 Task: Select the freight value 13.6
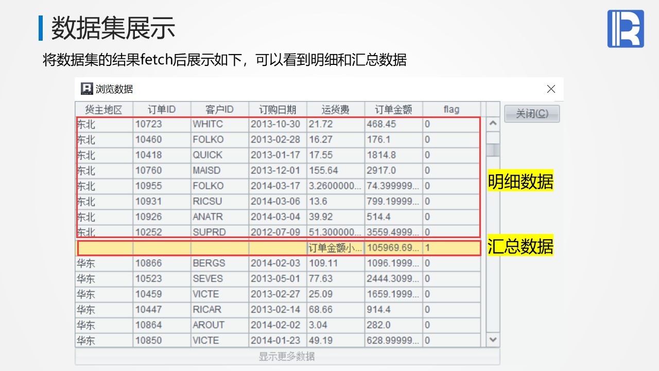point(336,201)
